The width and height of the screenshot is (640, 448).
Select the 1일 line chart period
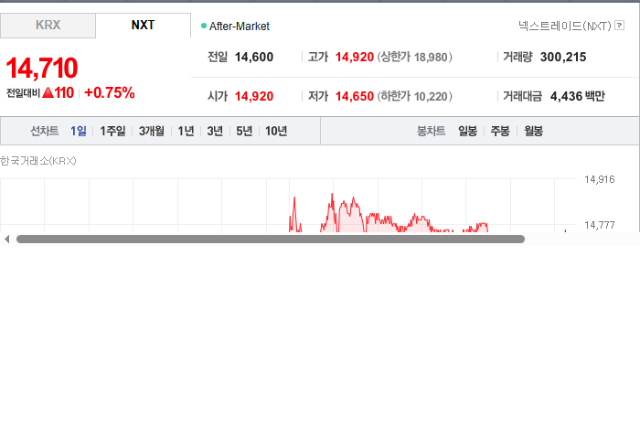pyautogui.click(x=78, y=131)
